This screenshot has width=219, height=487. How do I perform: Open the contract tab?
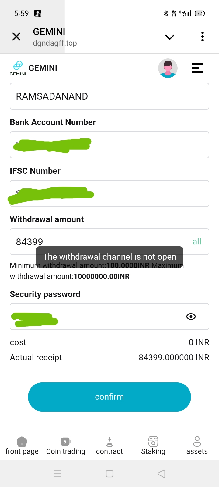coord(109,446)
